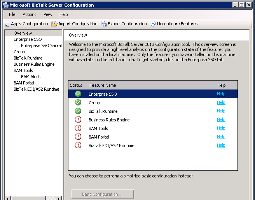Open the File menu

(12, 14)
